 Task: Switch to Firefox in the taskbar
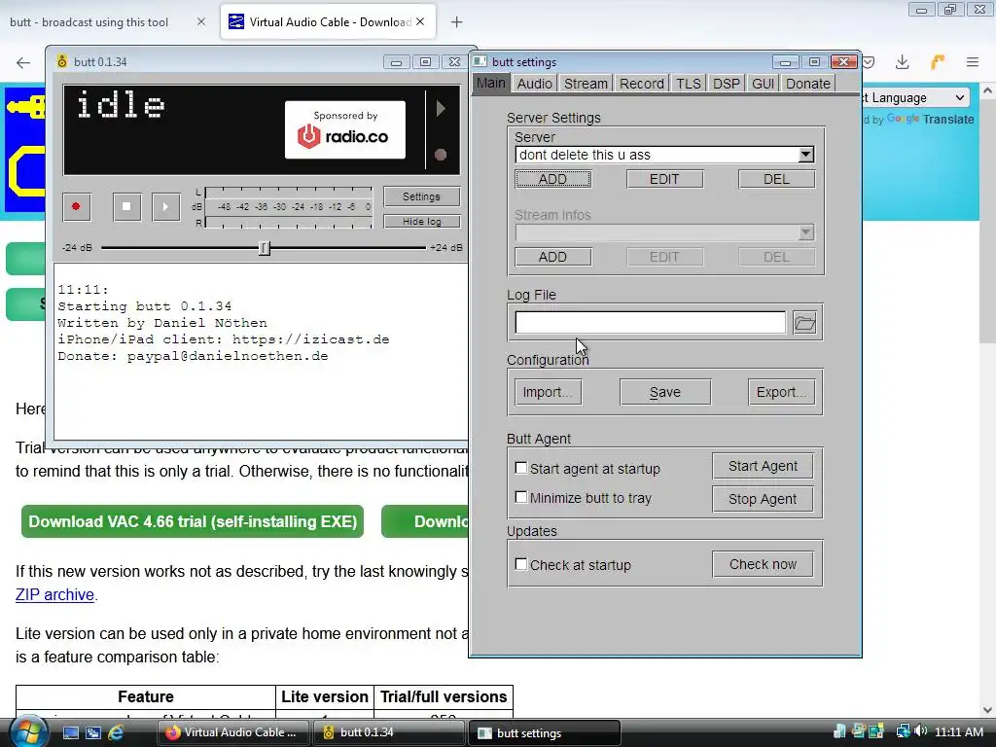pos(232,732)
